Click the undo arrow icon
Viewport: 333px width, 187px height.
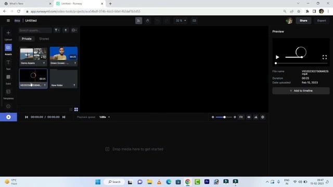coord(157,21)
